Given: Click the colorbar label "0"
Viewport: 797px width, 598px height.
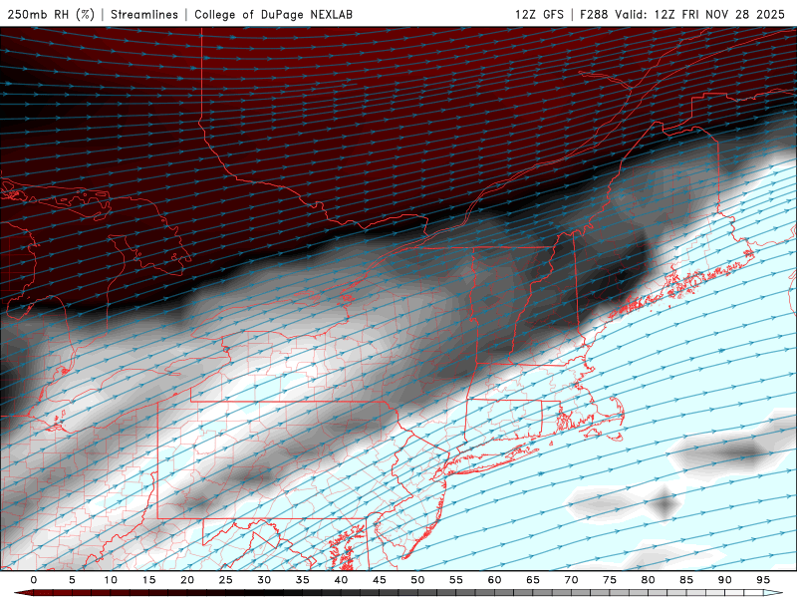Looking at the screenshot, I should click(34, 580).
